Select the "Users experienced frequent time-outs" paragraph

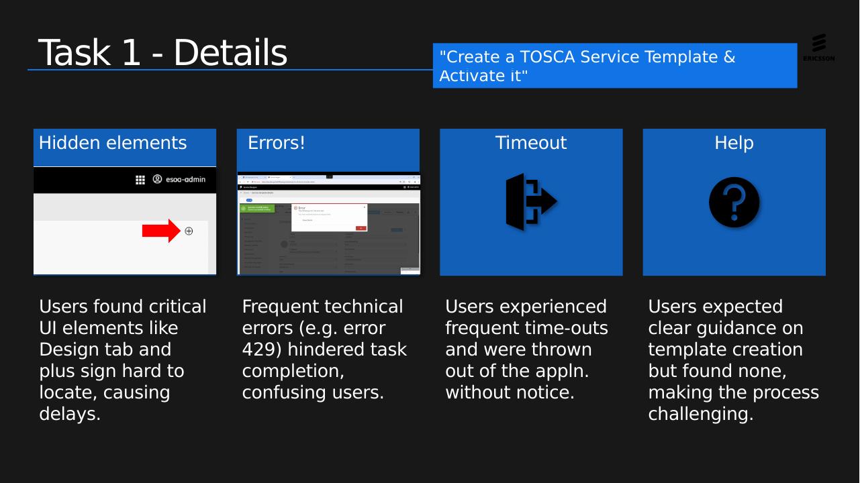[527, 350]
